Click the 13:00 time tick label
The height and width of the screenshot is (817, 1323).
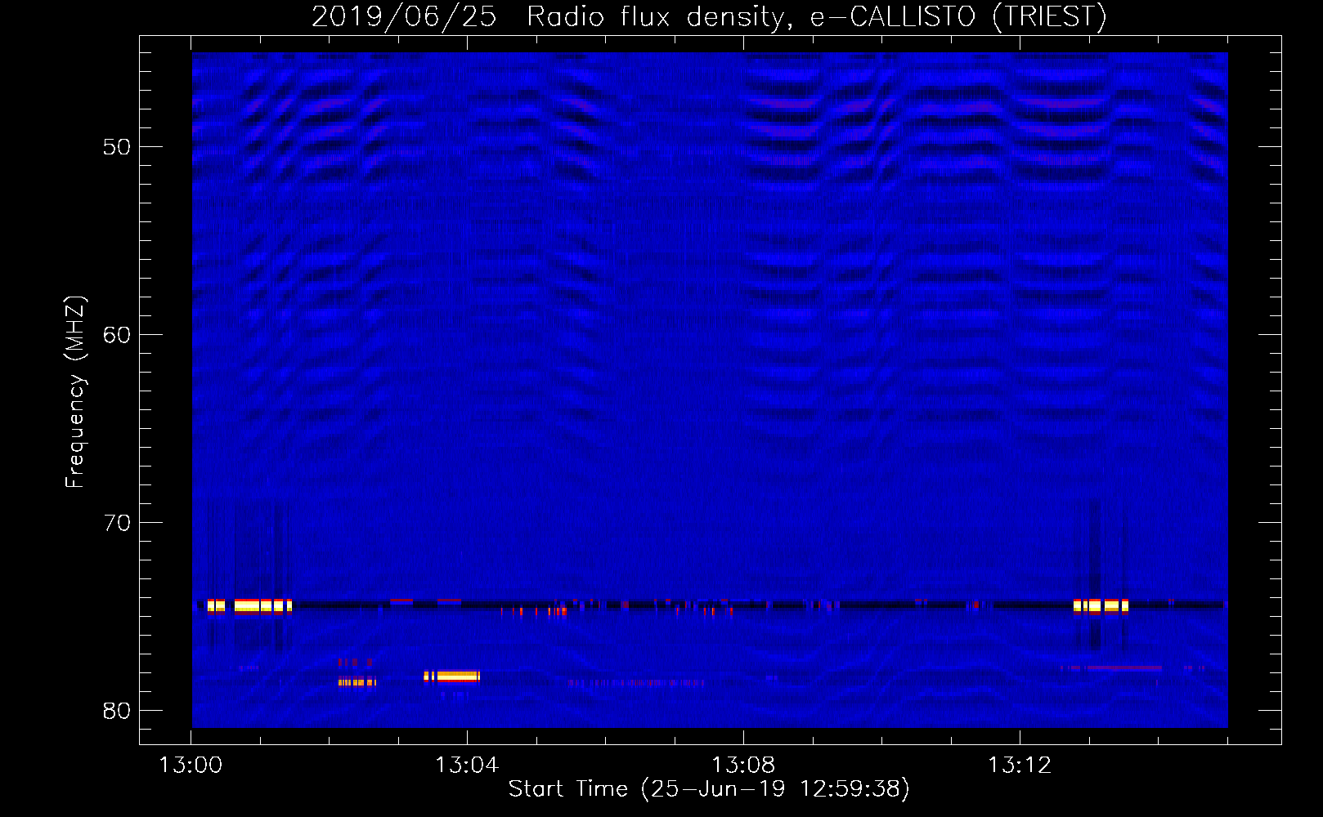click(191, 766)
